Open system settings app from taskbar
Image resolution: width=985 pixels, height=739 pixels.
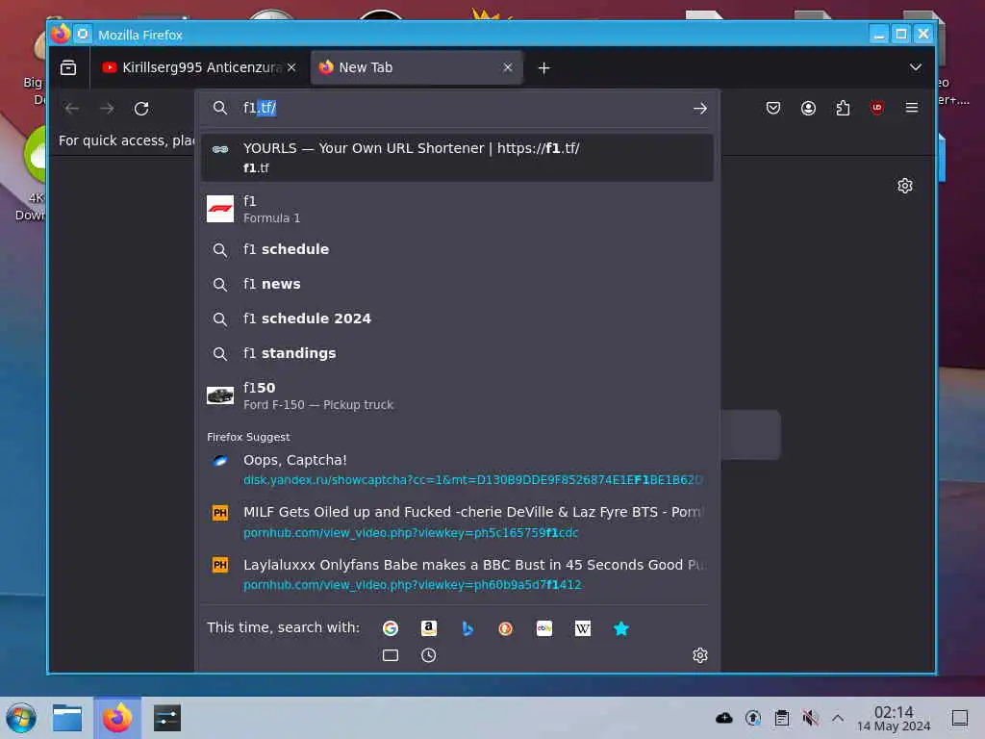pos(166,718)
